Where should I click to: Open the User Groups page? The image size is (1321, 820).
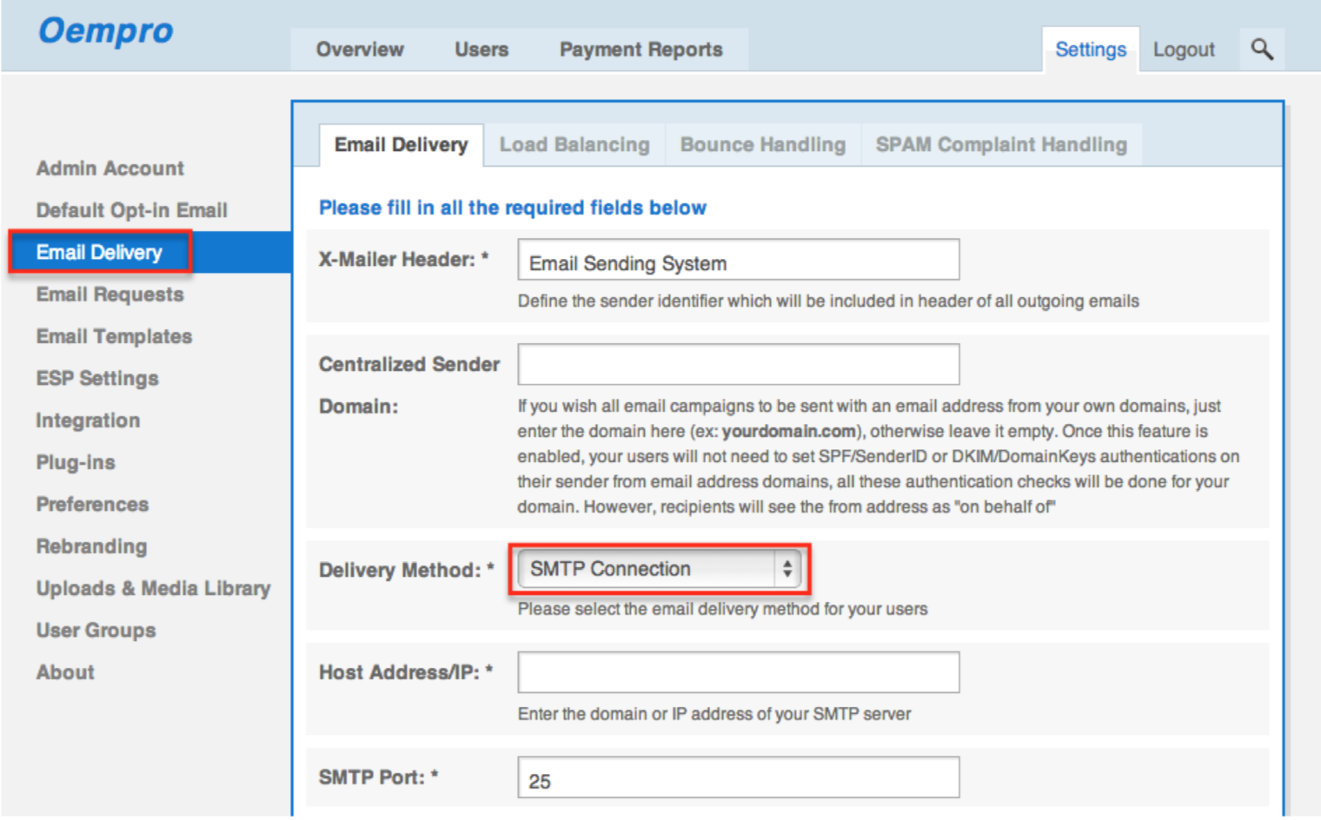[x=96, y=630]
